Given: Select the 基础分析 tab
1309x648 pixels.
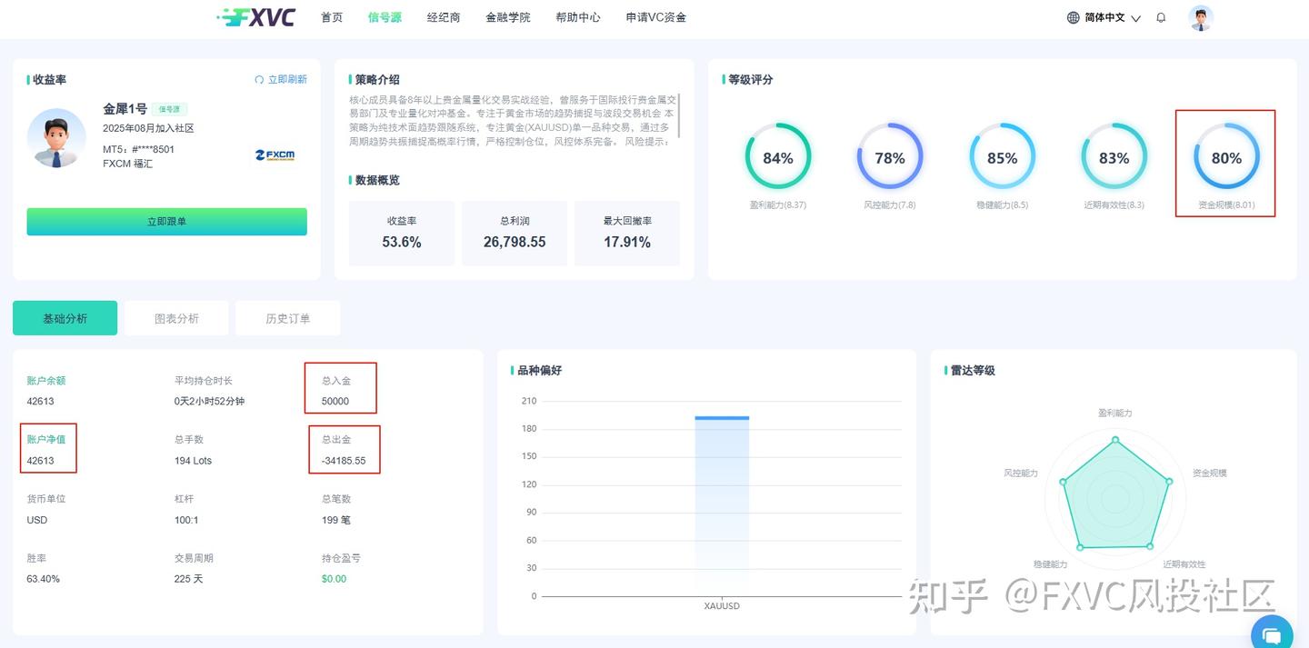Looking at the screenshot, I should click(x=65, y=318).
